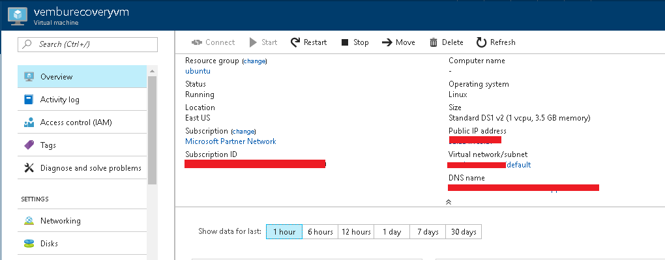Viewport: 665px width, 260px height.
Task: Show data for last 30 days
Action: point(464,232)
